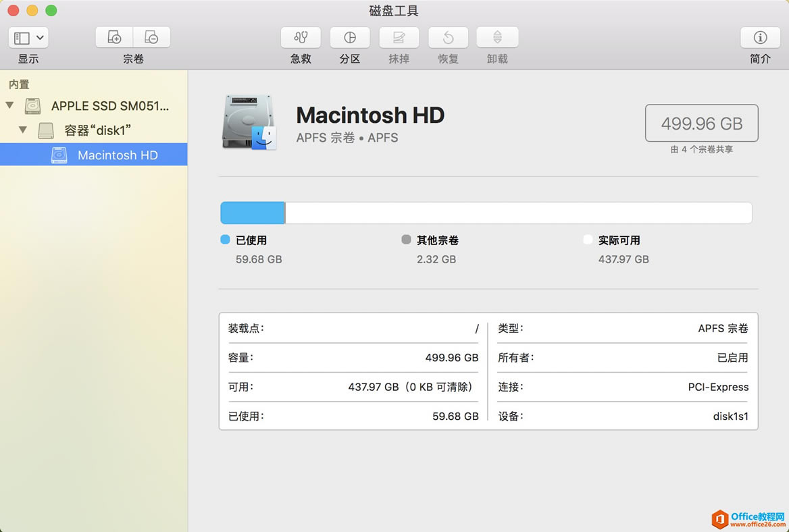Click the 恢复 restore toolbar icon
The height and width of the screenshot is (532, 789).
point(448,37)
